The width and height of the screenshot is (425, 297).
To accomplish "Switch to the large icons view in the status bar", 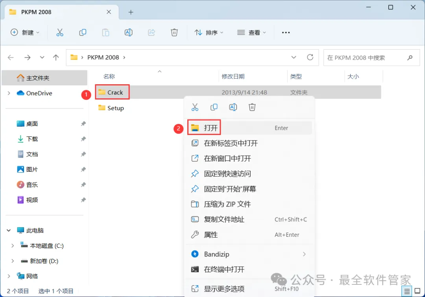I will (418, 291).
